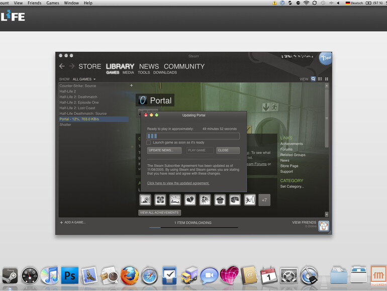Open the Related Groups link
The width and height of the screenshot is (387, 291).
(293, 155)
